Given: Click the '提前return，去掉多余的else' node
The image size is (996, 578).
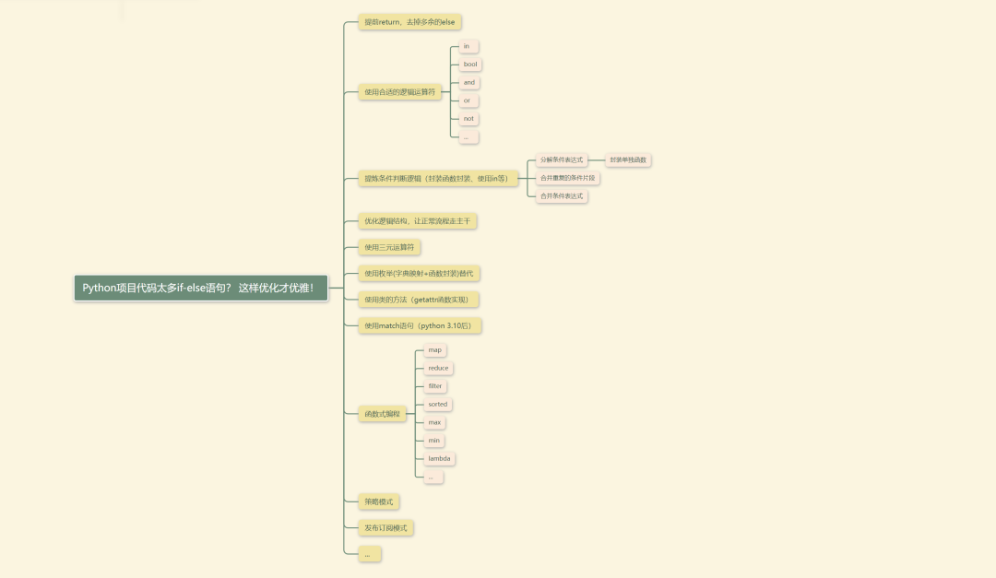Looking at the screenshot, I should pos(409,22).
